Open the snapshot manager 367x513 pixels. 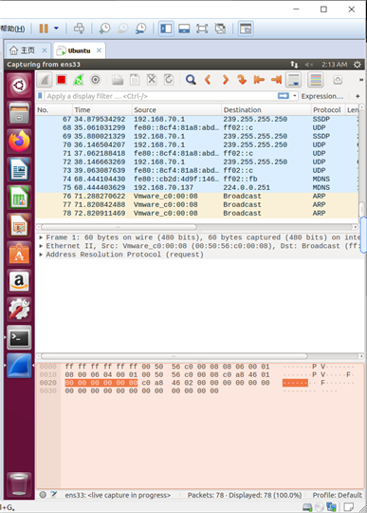tap(140, 28)
